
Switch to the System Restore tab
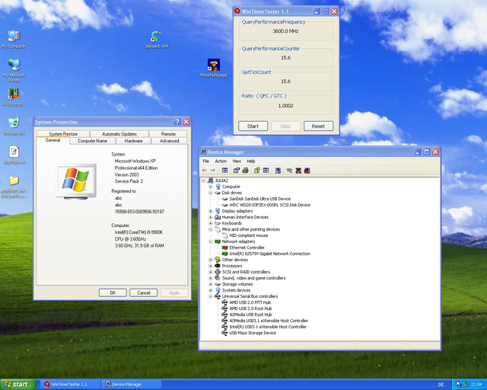coord(63,134)
